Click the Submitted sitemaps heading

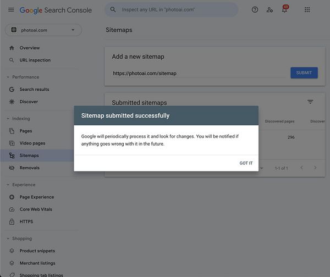tap(139, 102)
